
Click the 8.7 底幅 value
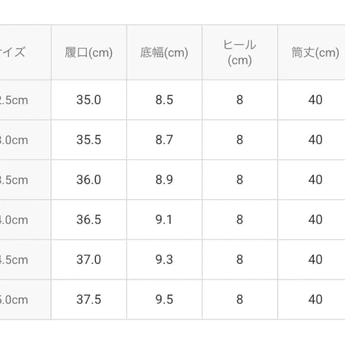point(164,140)
